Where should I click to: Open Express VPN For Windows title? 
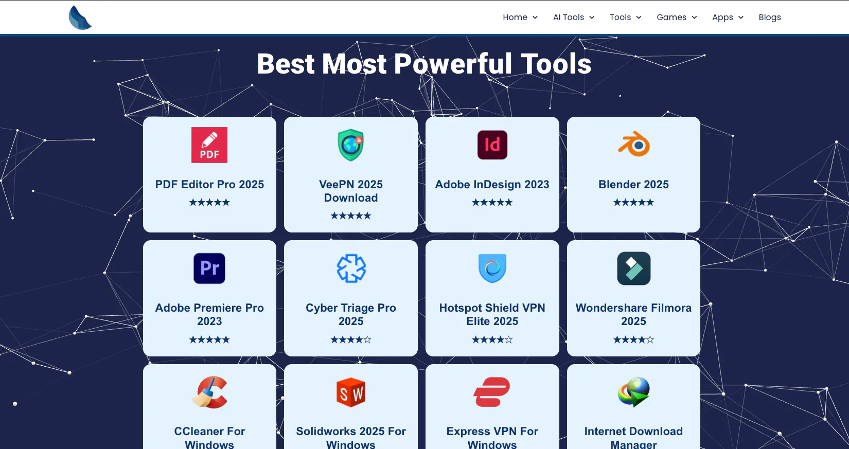point(492,438)
